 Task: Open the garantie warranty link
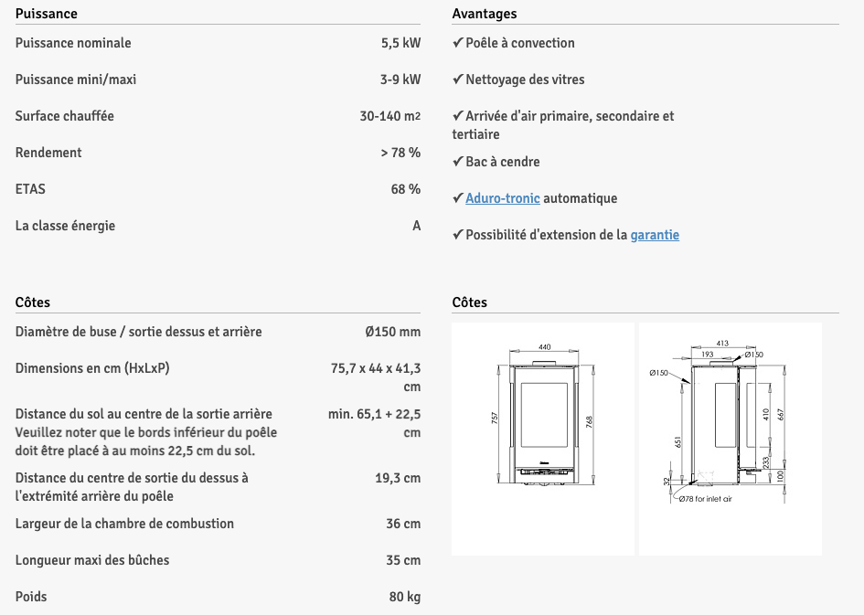(x=655, y=235)
